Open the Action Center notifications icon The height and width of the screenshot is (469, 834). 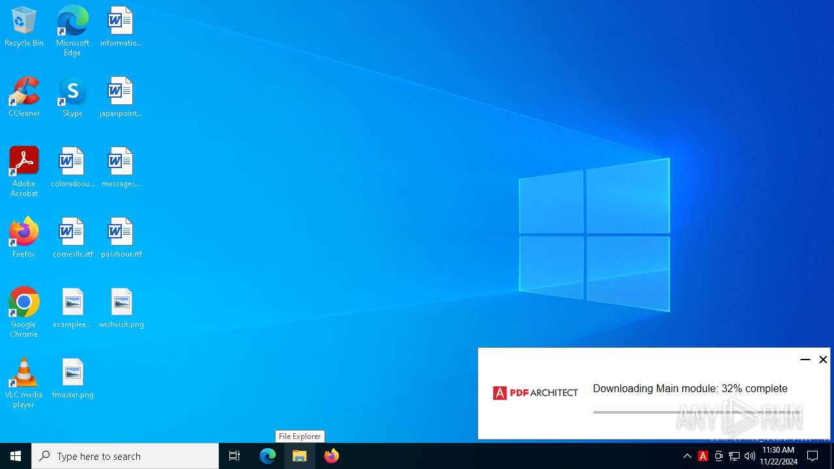[813, 456]
